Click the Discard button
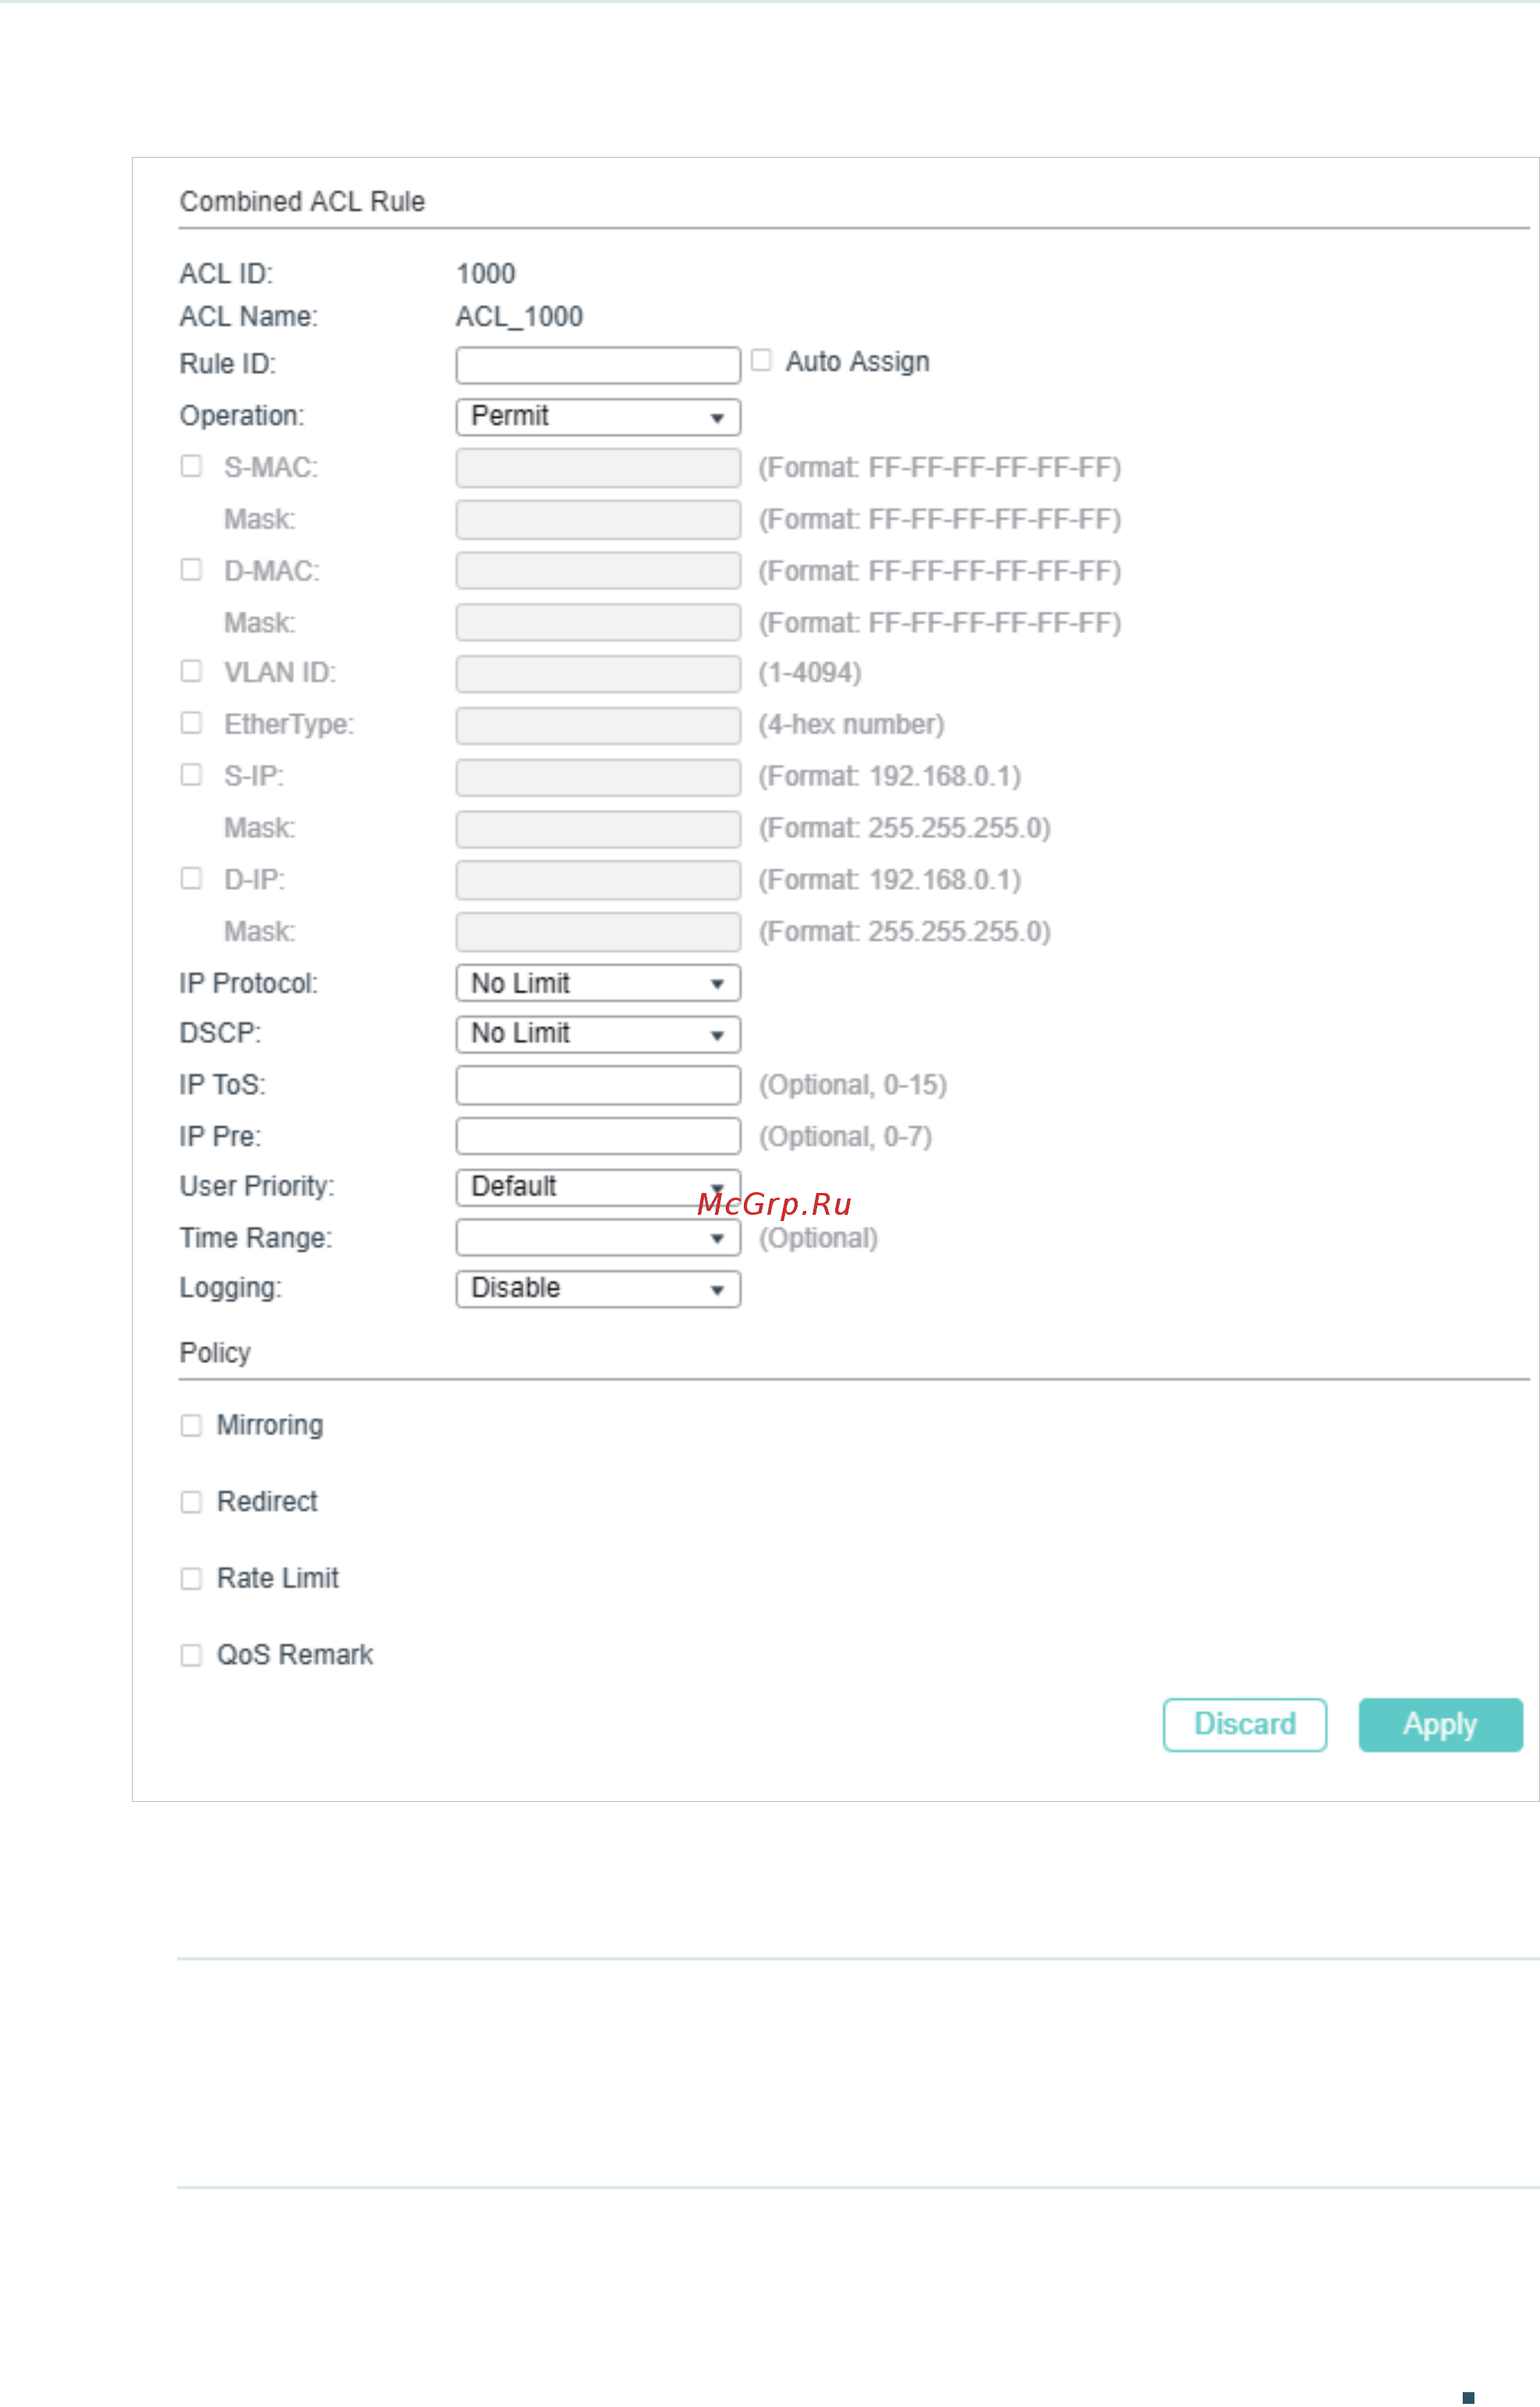 tap(1244, 1724)
